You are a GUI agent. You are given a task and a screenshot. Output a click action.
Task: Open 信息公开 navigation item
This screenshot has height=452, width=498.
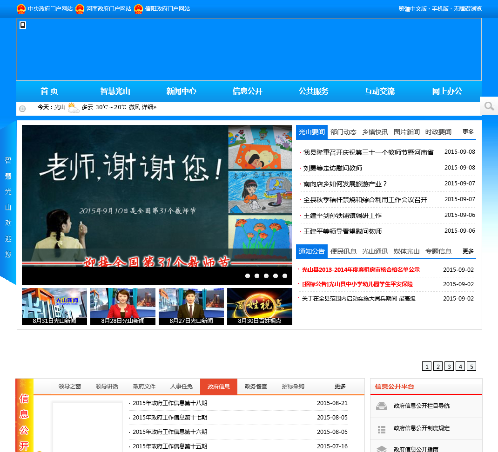pyautogui.click(x=248, y=92)
